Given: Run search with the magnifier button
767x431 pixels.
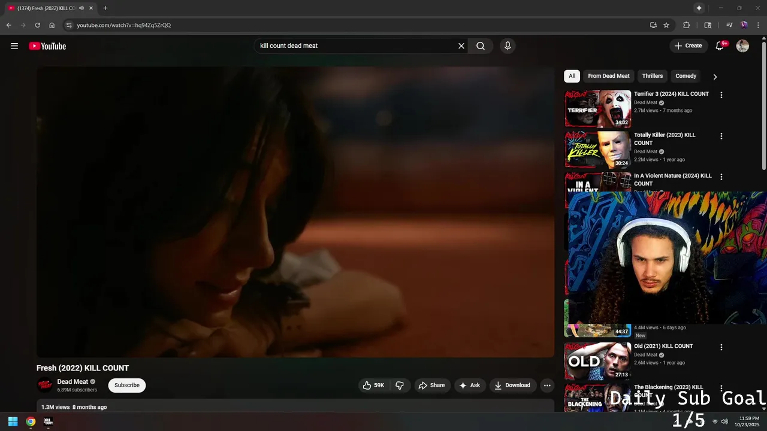Looking at the screenshot, I should pos(481,46).
